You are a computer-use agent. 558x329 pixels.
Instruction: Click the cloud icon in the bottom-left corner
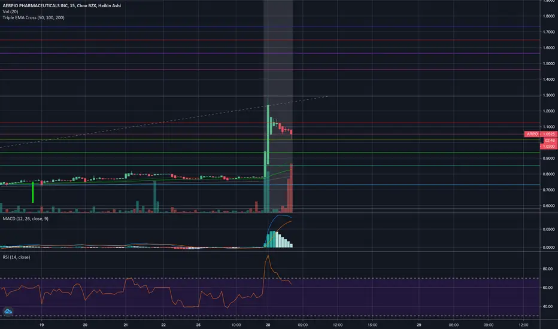pos(8,312)
